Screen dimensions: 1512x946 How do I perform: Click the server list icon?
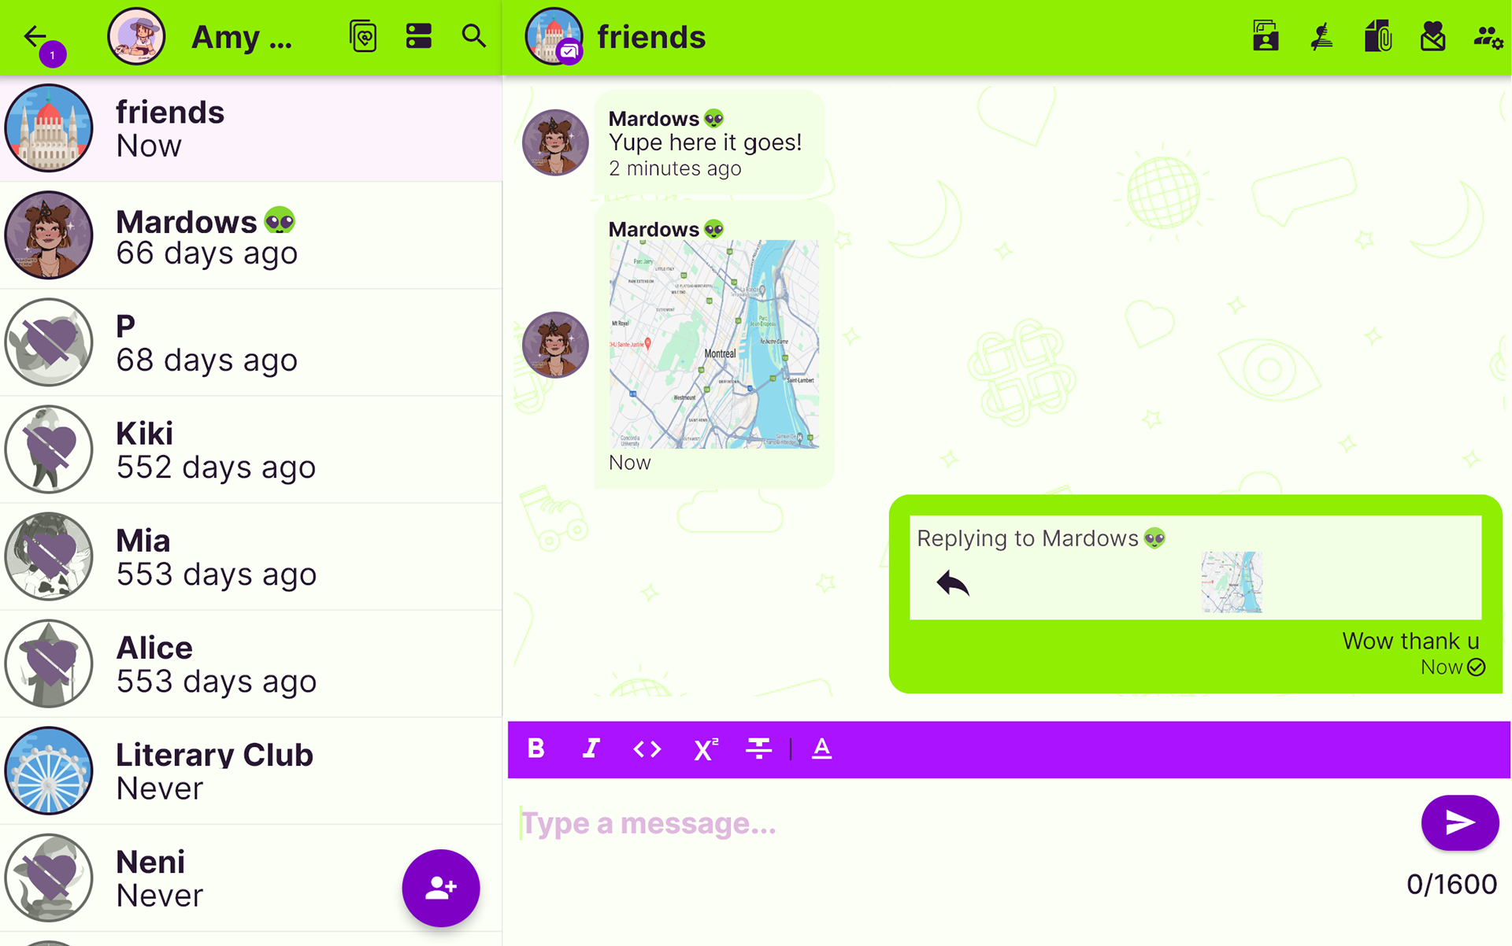point(418,36)
